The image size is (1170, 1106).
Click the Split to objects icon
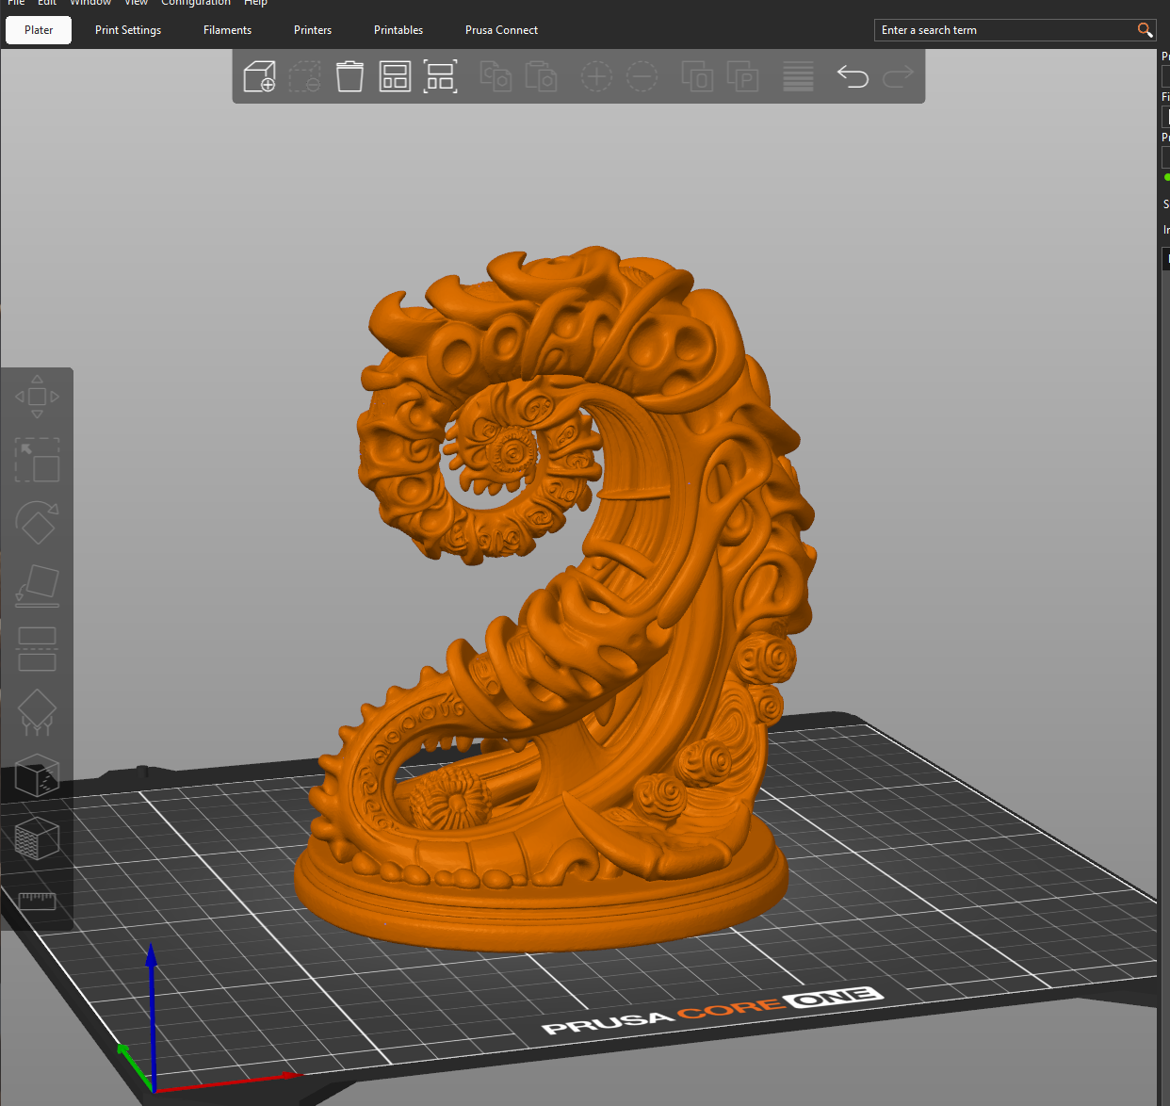697,76
